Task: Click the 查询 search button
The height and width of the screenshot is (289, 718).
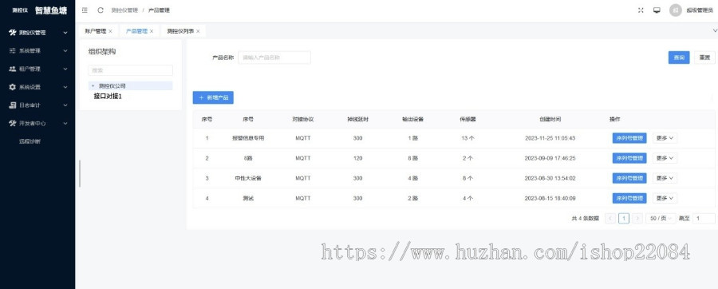Action: [x=679, y=57]
